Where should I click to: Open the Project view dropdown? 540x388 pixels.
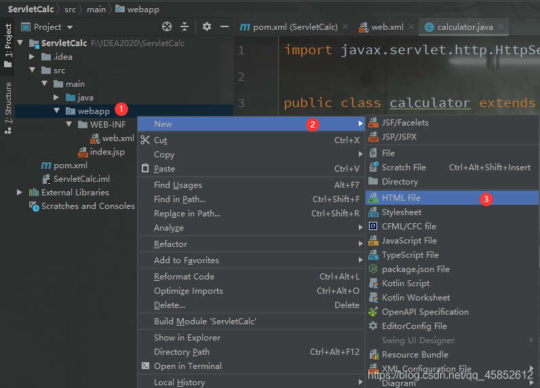point(70,27)
